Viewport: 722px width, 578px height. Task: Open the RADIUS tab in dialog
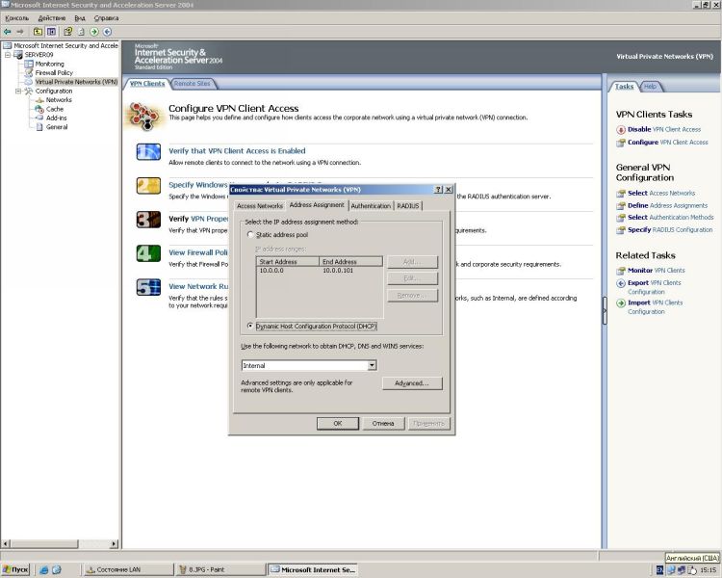coord(408,206)
